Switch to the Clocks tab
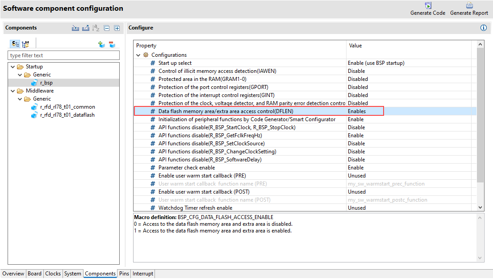 (53, 274)
